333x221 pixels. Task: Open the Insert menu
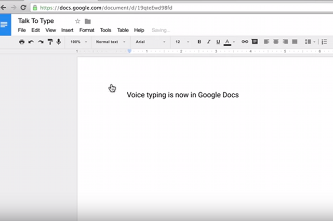(x=68, y=30)
